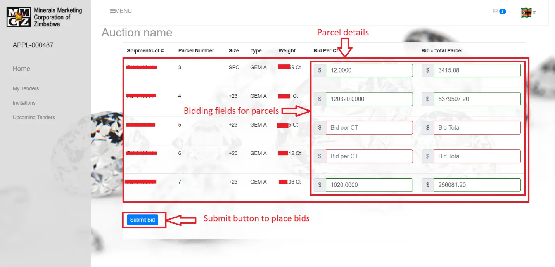Click the Auction name page heading
This screenshot has width=555, height=267.
coord(137,33)
